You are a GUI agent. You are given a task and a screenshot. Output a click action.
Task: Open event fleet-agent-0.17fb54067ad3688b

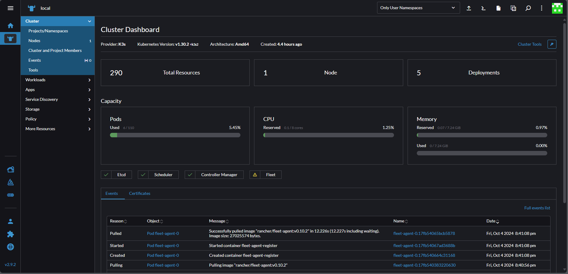coord(424,246)
